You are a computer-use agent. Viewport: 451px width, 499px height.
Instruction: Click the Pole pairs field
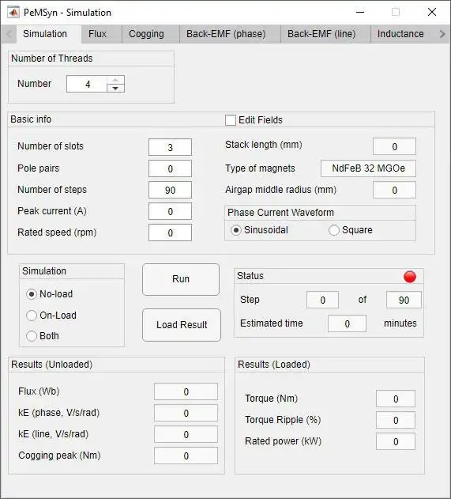170,168
